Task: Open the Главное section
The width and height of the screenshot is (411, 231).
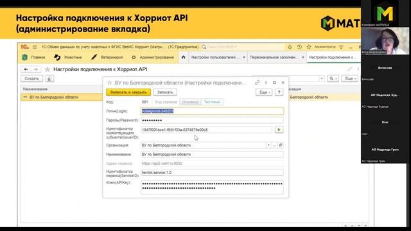Action: point(34,57)
